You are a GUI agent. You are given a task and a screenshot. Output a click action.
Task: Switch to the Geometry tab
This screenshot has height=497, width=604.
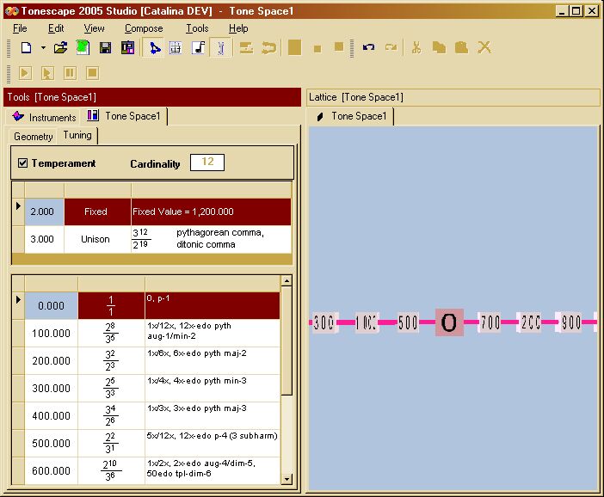point(34,136)
